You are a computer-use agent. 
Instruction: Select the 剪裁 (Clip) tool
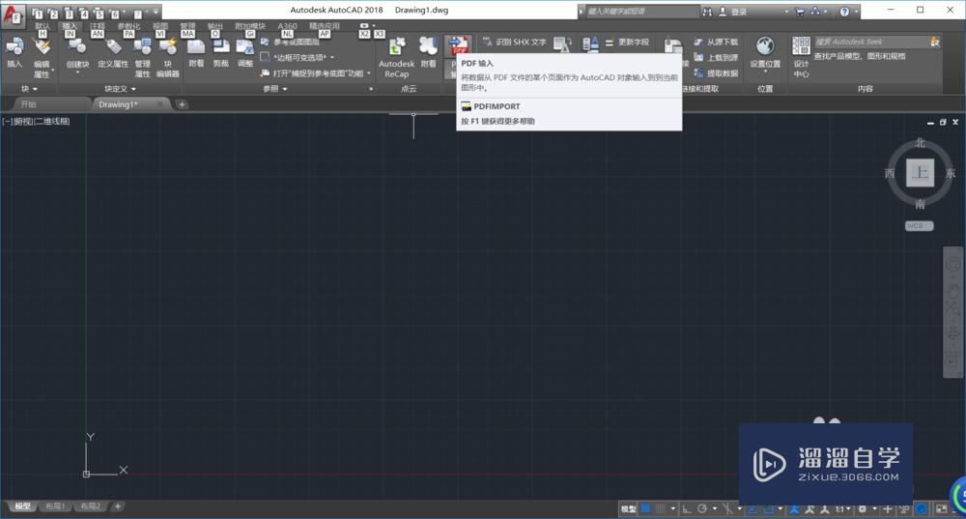[x=220, y=52]
